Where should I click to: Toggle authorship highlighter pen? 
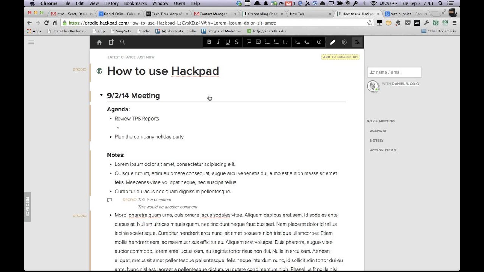tap(333, 42)
